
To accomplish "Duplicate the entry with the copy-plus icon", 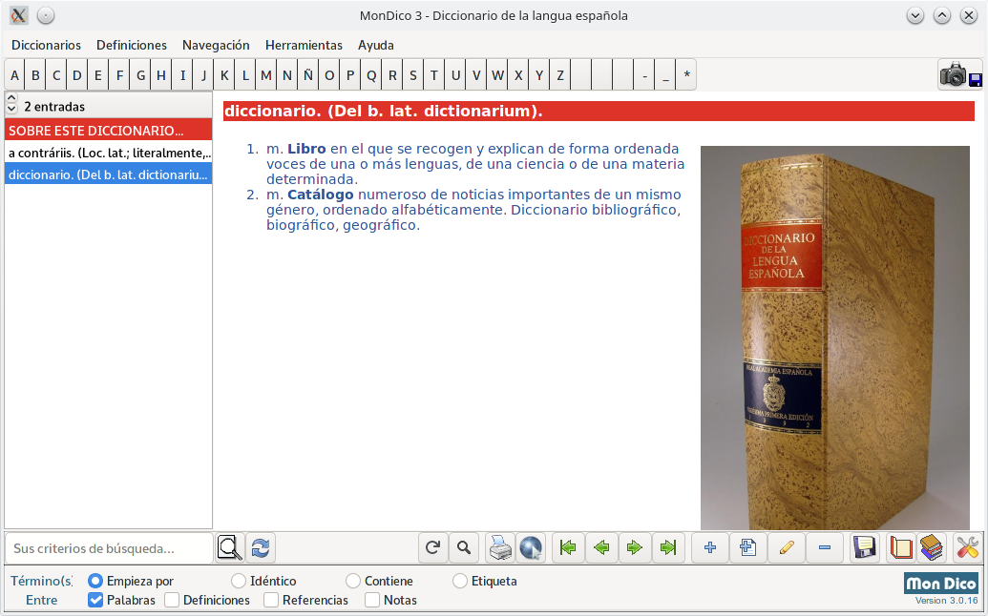I will pyautogui.click(x=748, y=547).
